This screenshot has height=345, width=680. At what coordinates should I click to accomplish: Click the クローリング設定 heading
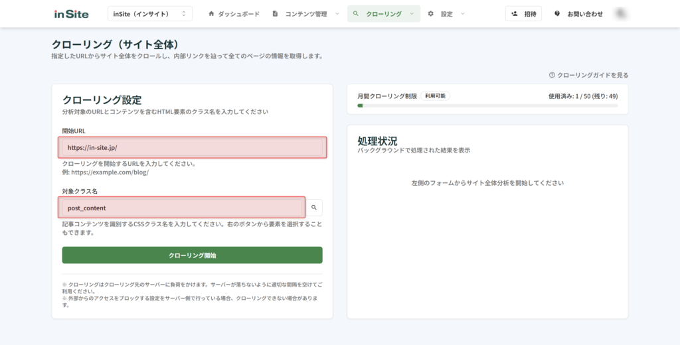102,100
